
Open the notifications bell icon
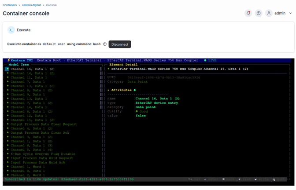tap(248, 13)
